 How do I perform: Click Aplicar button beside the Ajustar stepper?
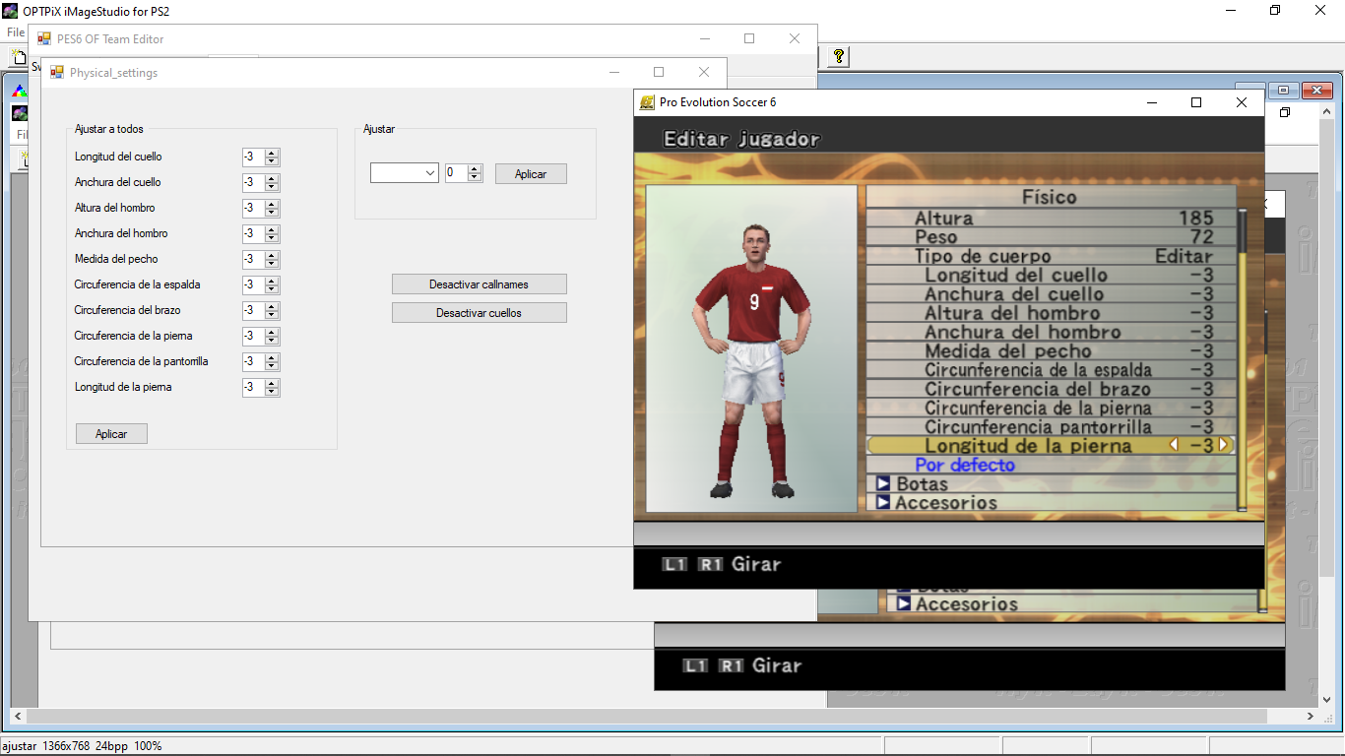[531, 174]
